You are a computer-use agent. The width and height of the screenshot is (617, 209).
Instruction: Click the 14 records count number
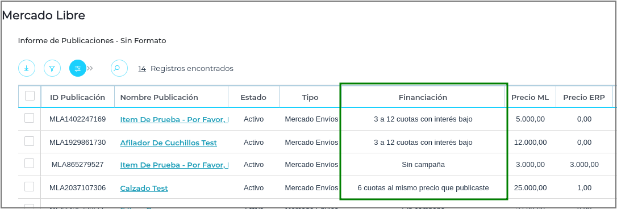pyautogui.click(x=142, y=69)
